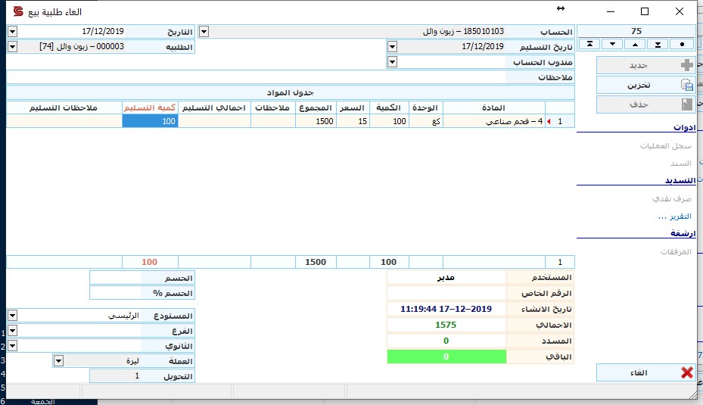Open the التقرير ... report link
Screen dimensions: 703x405
[675, 217]
